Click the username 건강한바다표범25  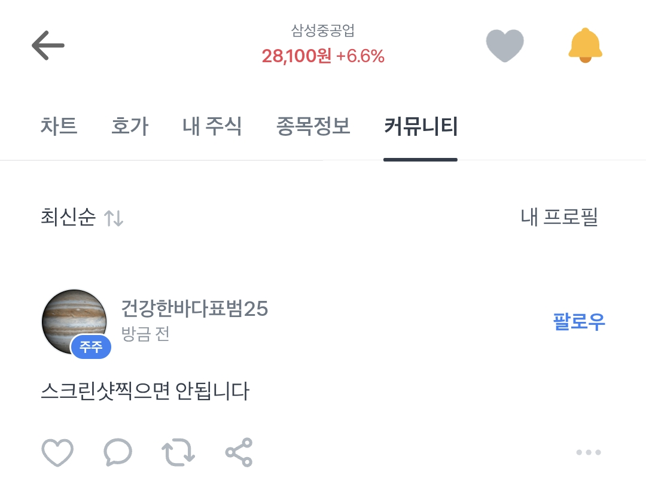[x=194, y=309]
